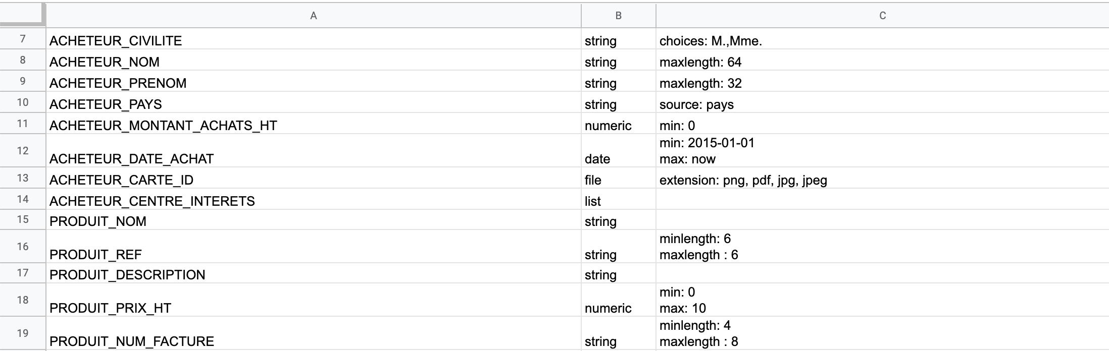Select row 19 header
Viewport: 1109px width, 351px height.
[x=23, y=333]
